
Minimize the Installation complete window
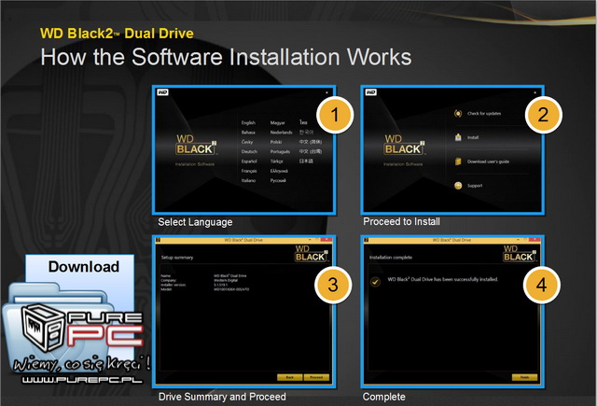[x=519, y=240]
